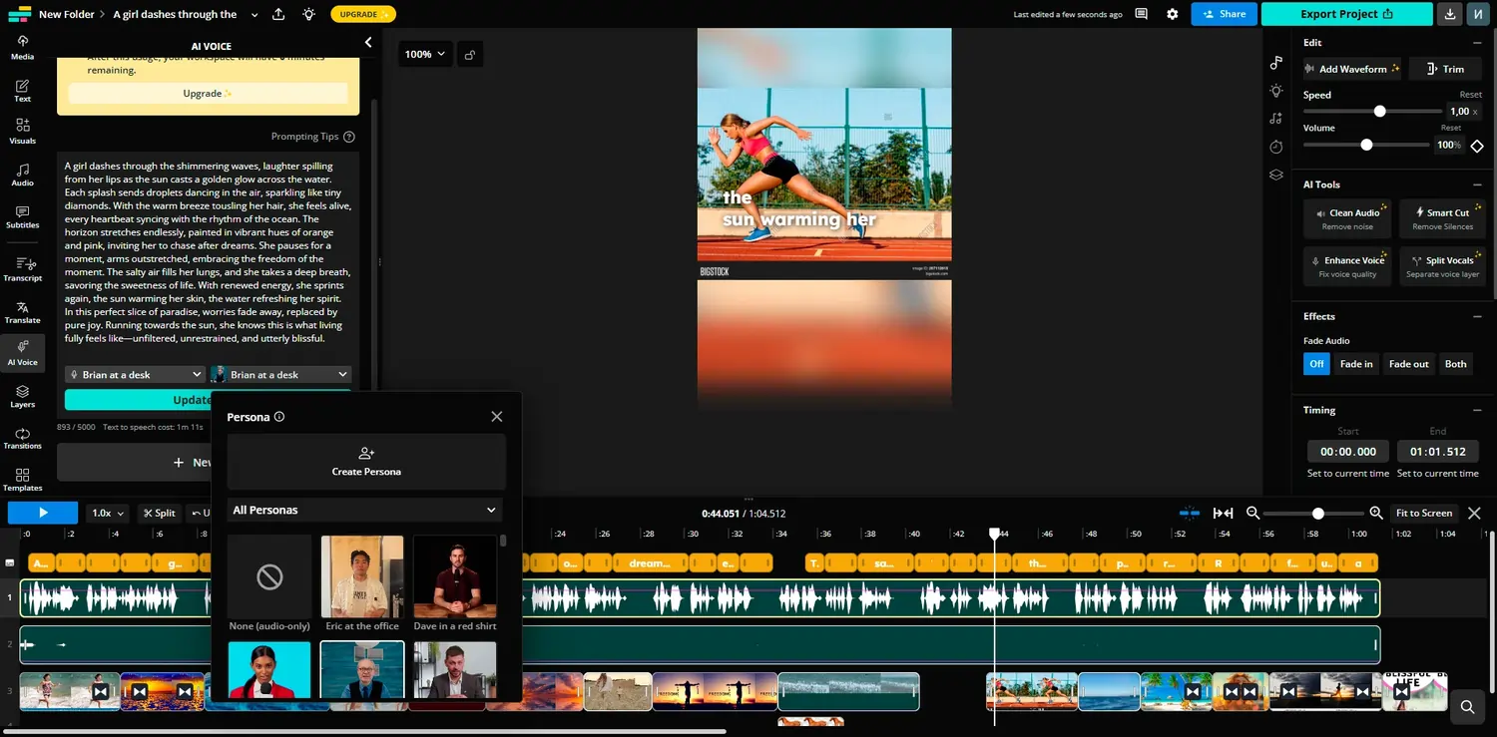Adjust the Volume slider
The width and height of the screenshot is (1497, 737).
(1367, 145)
